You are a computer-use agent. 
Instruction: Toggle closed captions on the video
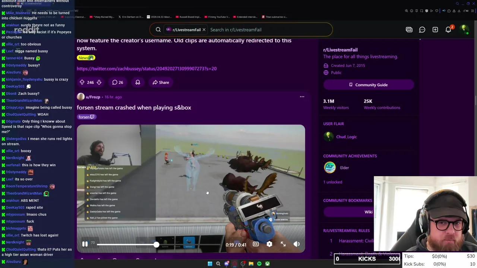coord(256,244)
